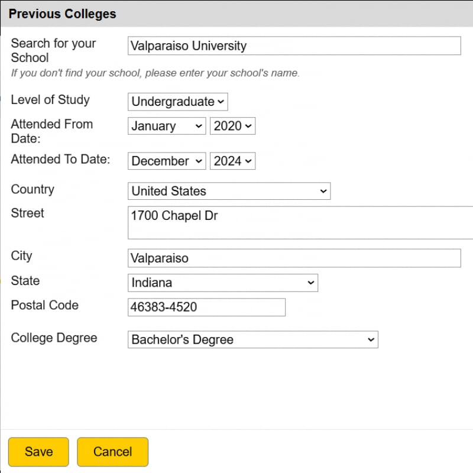
Task: Open the Country dropdown
Action: coord(229,191)
